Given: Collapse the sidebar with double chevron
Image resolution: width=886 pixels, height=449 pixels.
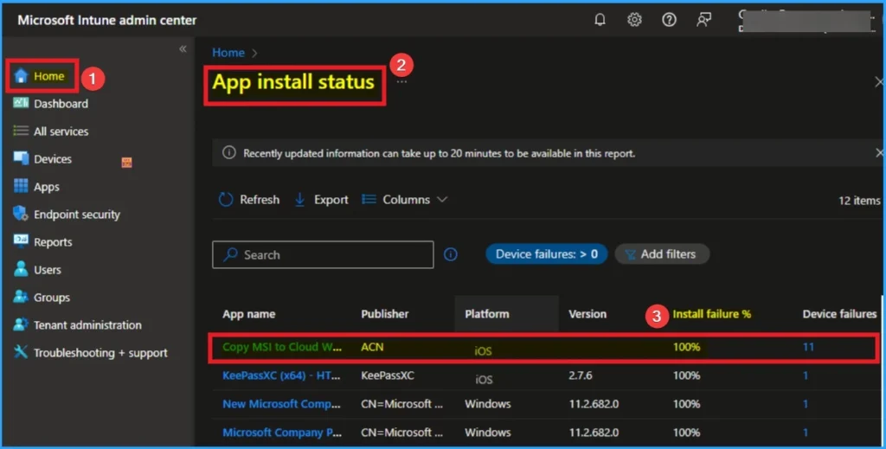Looking at the screenshot, I should (183, 49).
